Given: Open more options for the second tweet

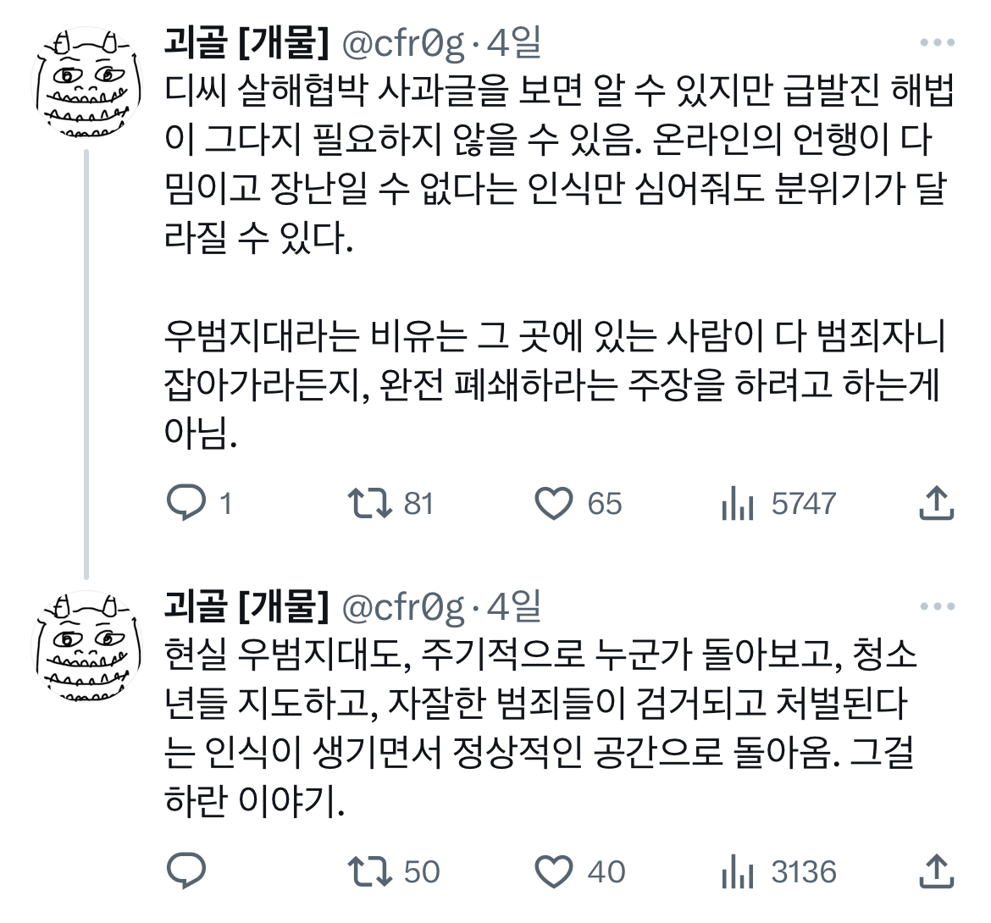Looking at the screenshot, I should point(937,606).
